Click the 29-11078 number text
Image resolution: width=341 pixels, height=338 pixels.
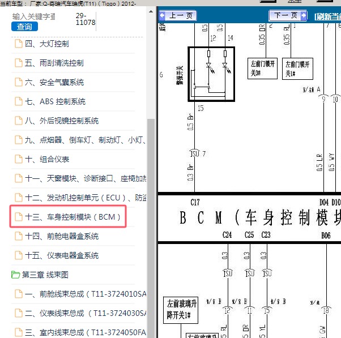coord(86,19)
